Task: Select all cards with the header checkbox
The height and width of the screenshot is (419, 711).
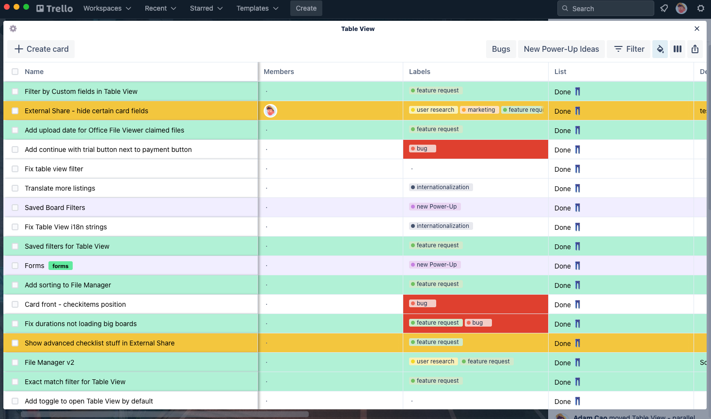Action: pyautogui.click(x=15, y=71)
